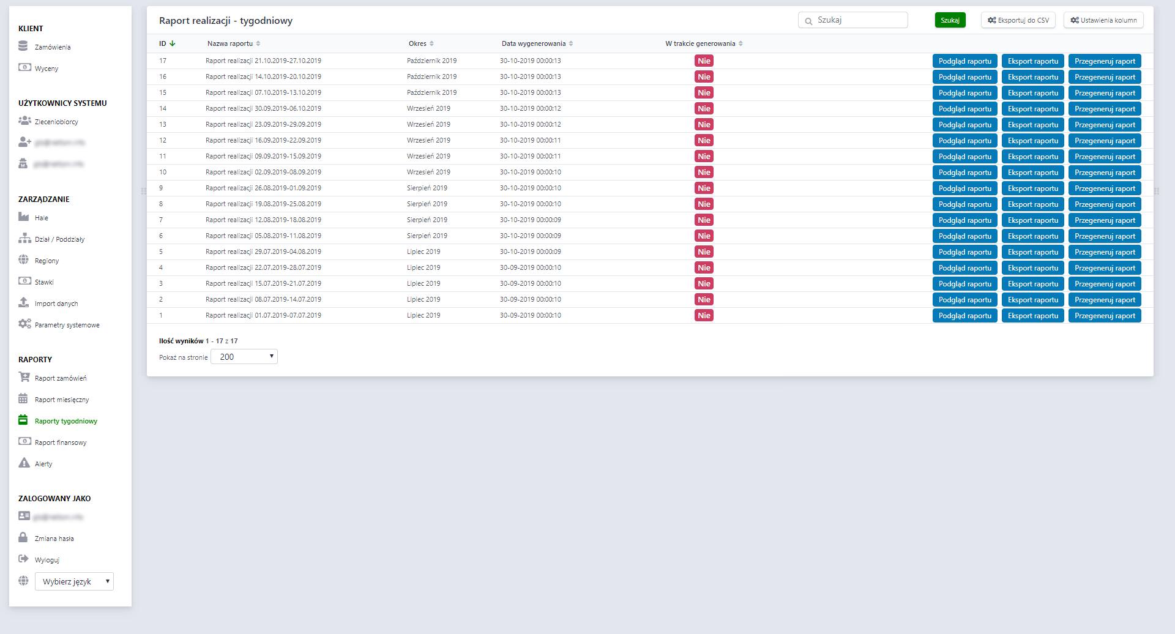Click the Hale factory icon
The image size is (1175, 634).
(24, 217)
